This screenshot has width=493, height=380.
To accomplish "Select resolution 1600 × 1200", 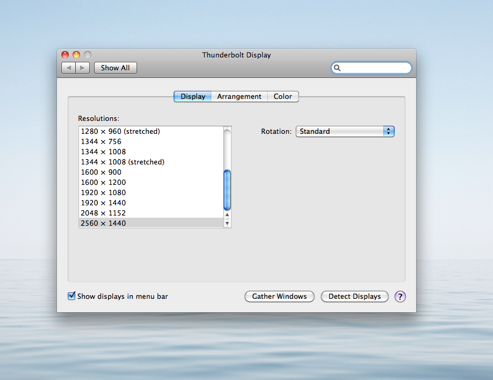I will (x=151, y=182).
